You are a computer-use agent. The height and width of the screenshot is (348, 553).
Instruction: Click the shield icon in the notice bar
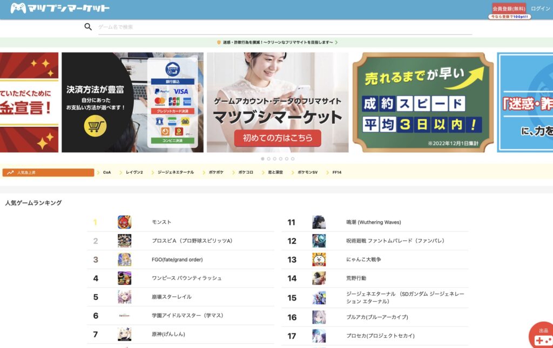coord(219,42)
